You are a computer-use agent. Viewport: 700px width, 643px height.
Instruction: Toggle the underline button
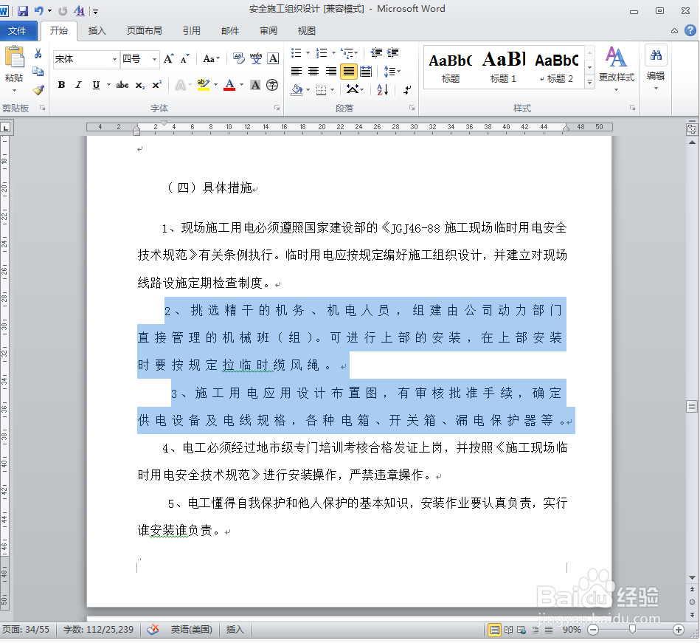coord(97,85)
